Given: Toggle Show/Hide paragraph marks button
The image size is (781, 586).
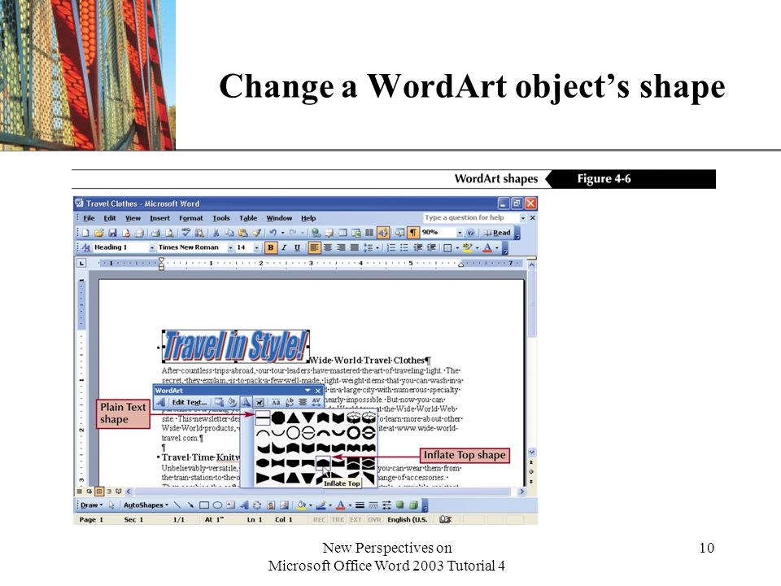Looking at the screenshot, I should (413, 233).
